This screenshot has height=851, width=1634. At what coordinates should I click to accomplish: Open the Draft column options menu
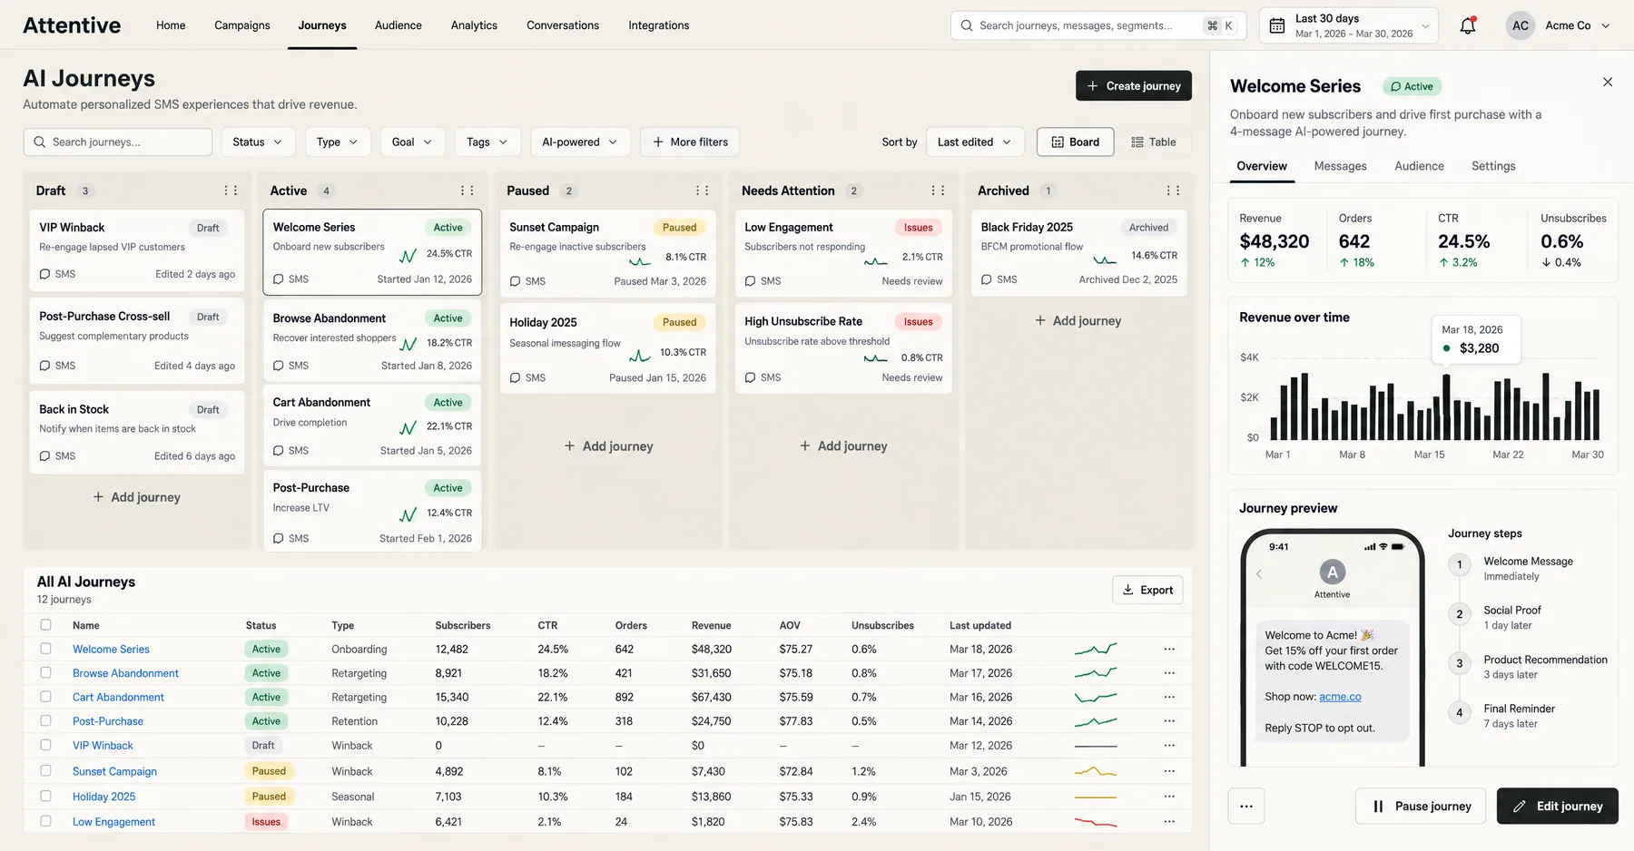pos(231,191)
